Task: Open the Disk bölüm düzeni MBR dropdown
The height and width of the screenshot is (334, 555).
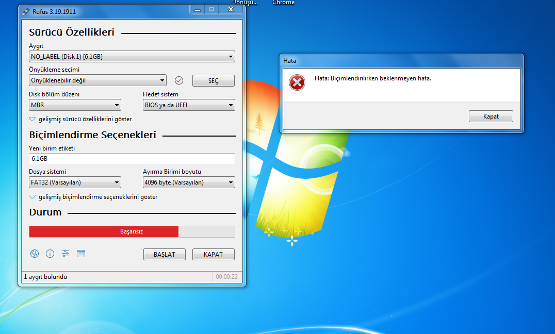Action: click(x=75, y=105)
